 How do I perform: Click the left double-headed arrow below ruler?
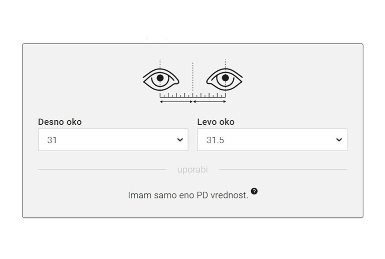(x=176, y=102)
